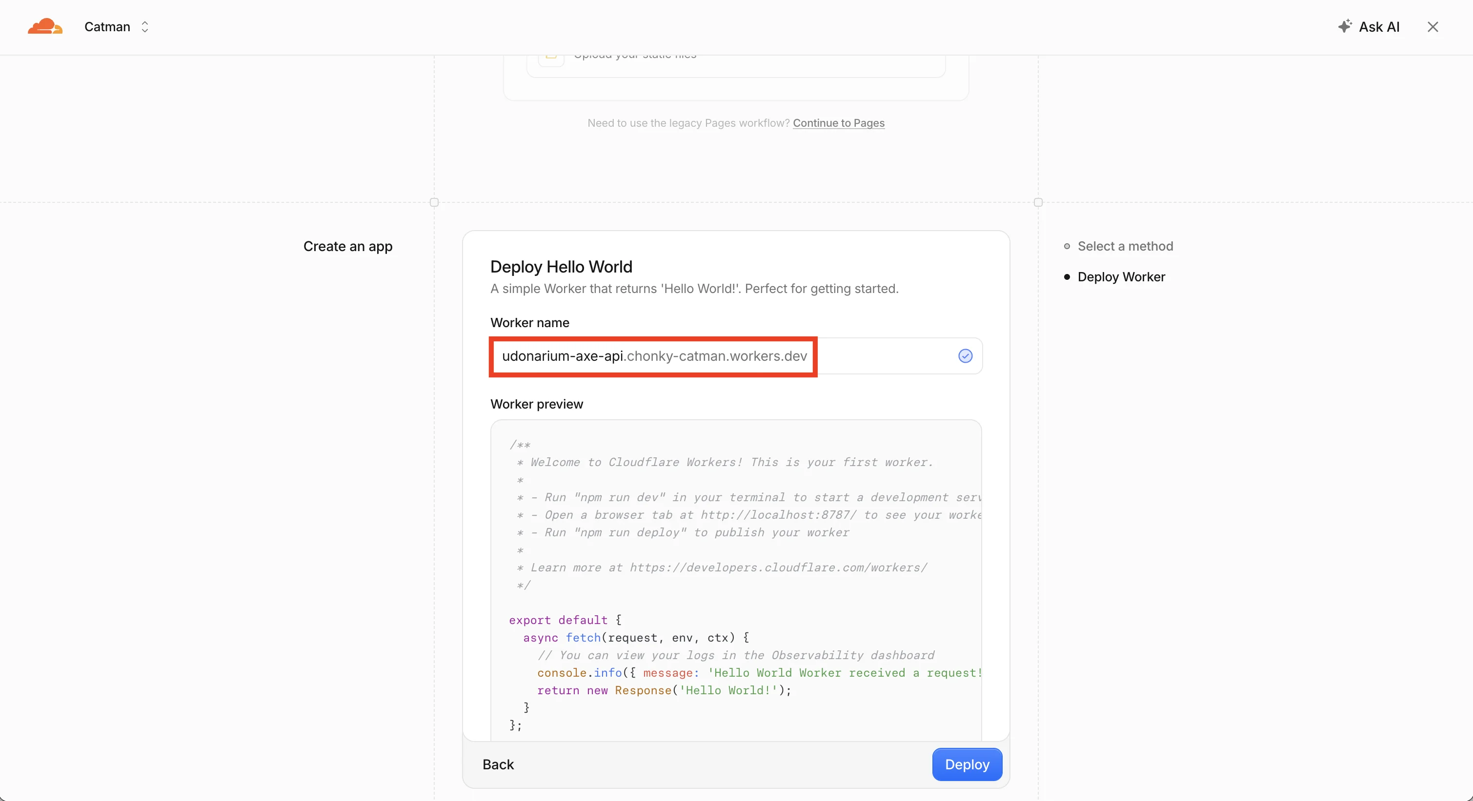Click the 'return new Response' code line

[x=664, y=690]
